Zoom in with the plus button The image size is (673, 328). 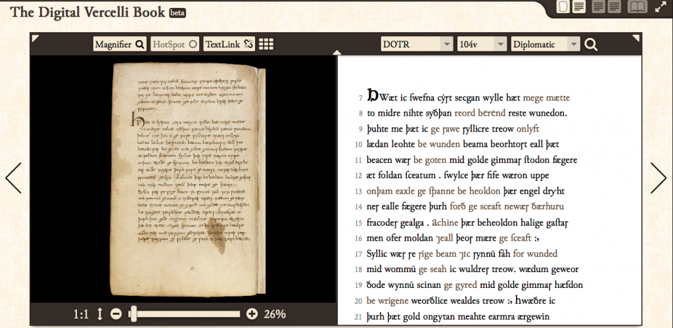click(252, 314)
